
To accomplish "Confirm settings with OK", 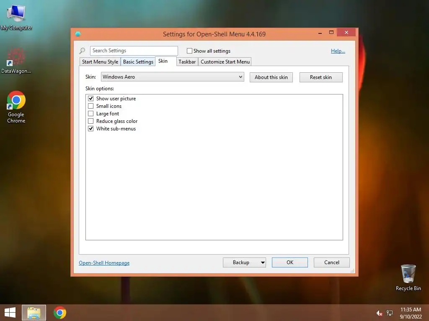I will tap(290, 262).
